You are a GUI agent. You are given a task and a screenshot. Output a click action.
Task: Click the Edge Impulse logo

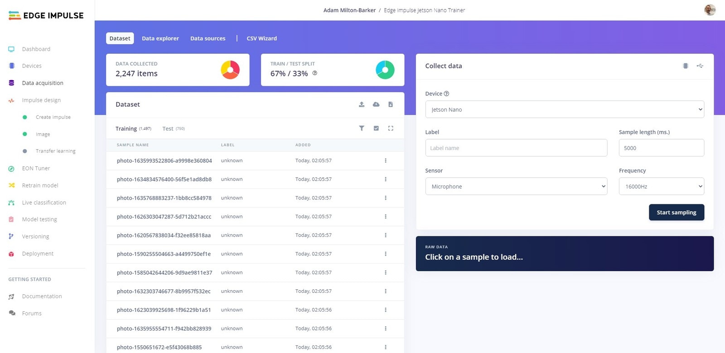[46, 15]
